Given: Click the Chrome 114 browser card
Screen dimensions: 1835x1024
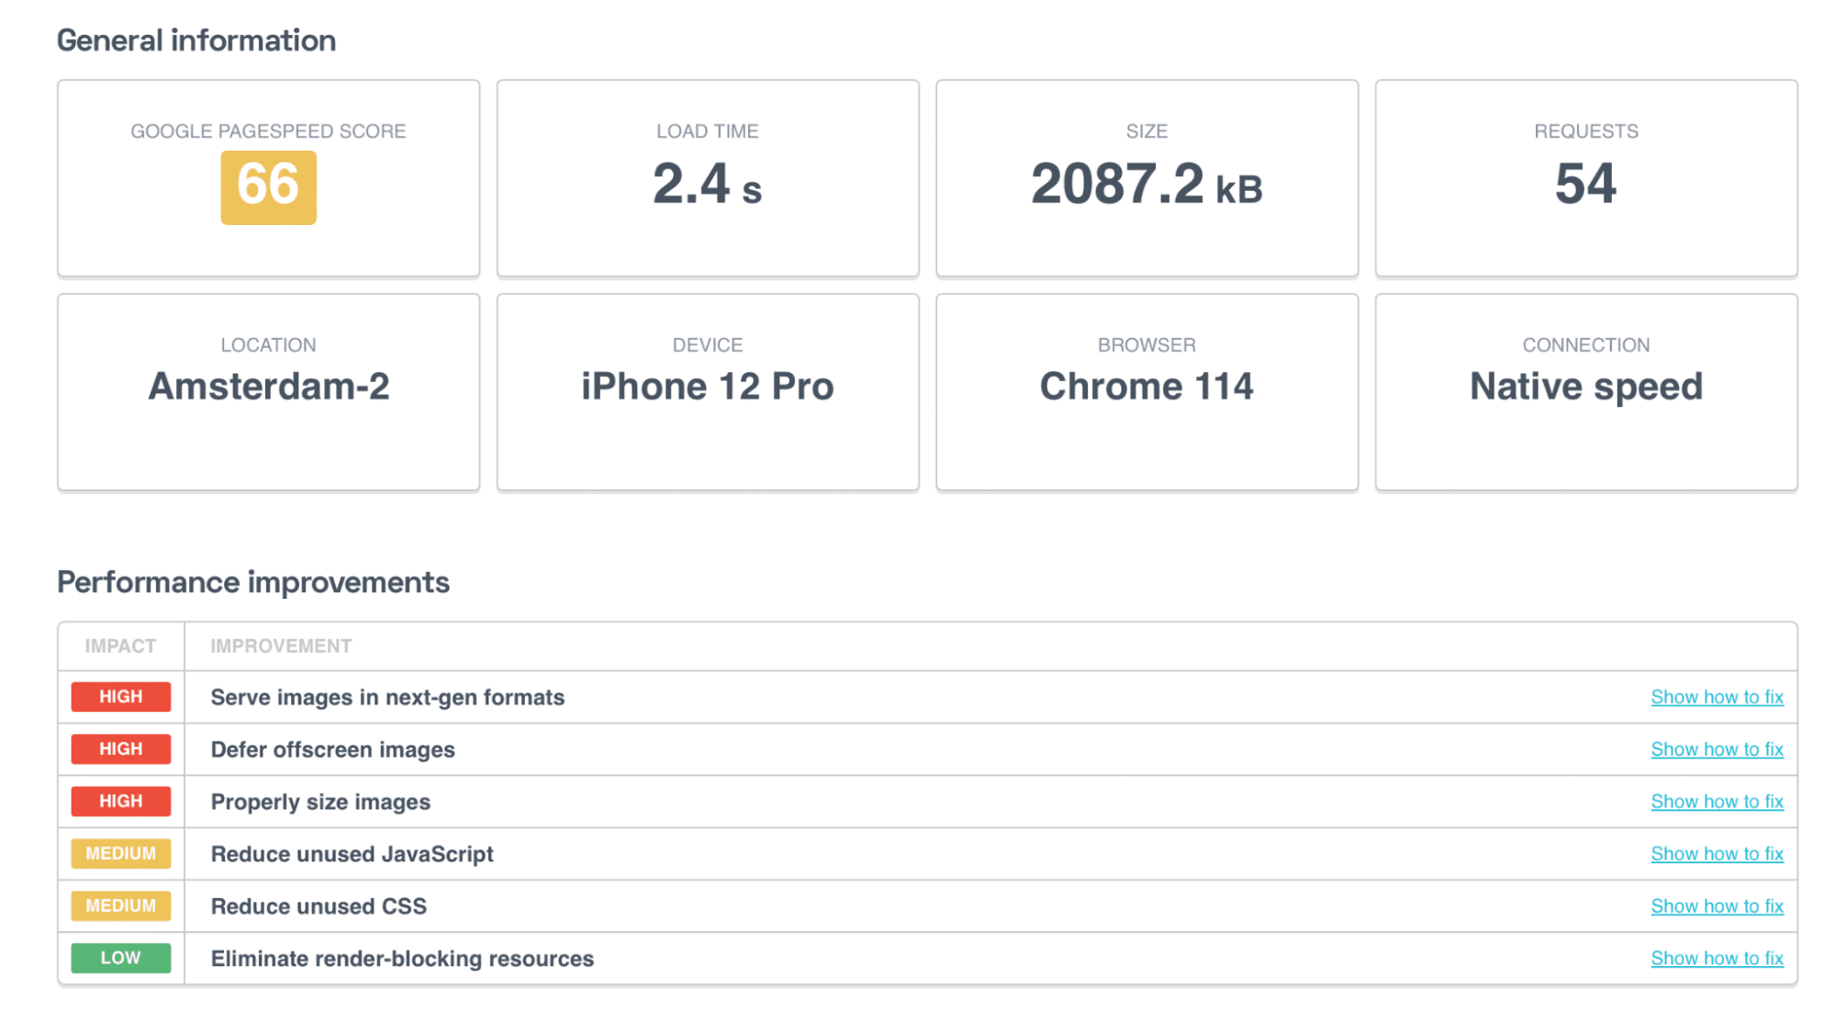Looking at the screenshot, I should pyautogui.click(x=1147, y=392).
